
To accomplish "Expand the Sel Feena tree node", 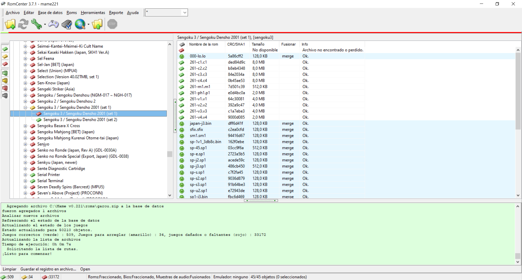I will [25, 58].
